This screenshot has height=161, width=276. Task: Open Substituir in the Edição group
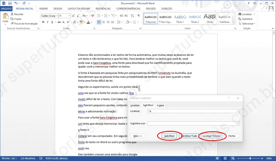click(x=245, y=19)
